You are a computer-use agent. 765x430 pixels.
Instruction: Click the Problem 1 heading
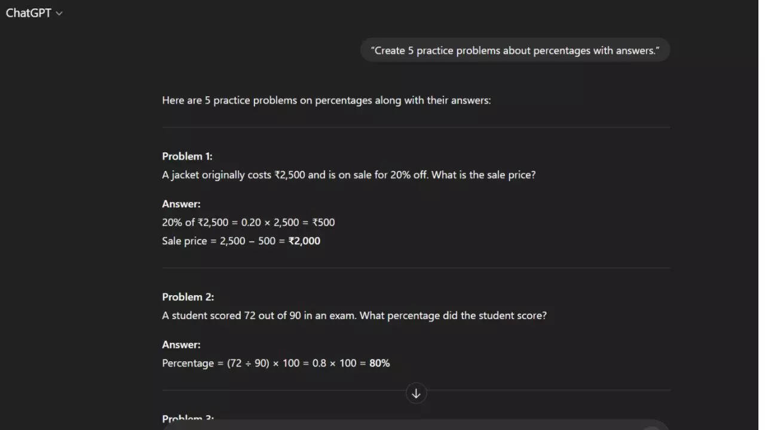(187, 156)
